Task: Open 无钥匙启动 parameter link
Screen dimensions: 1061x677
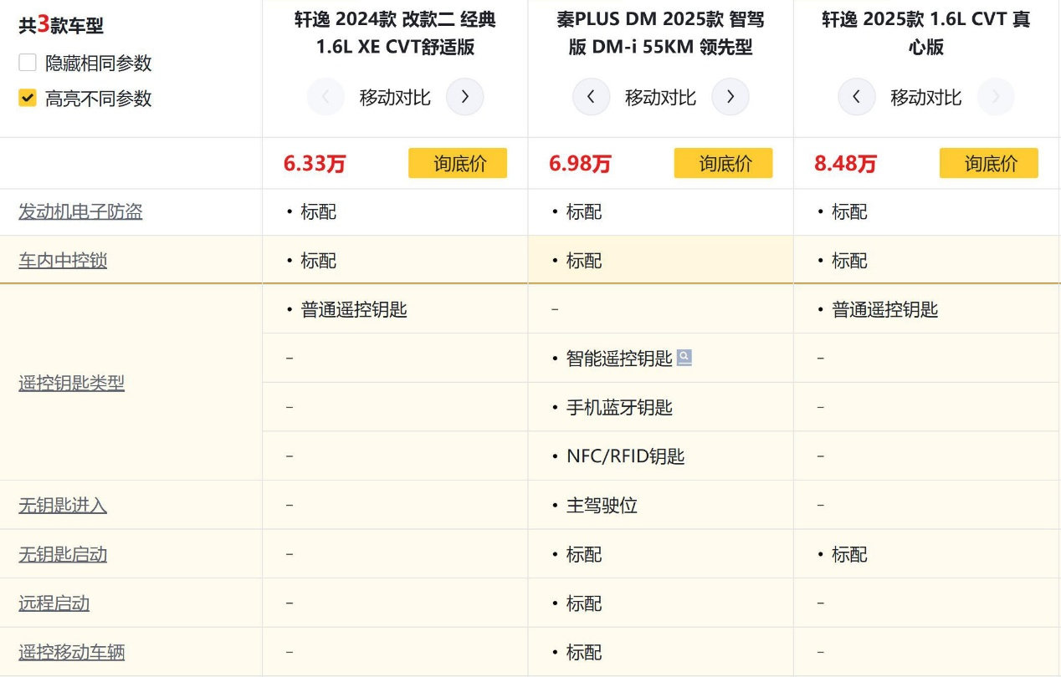Action: pyautogui.click(x=63, y=554)
